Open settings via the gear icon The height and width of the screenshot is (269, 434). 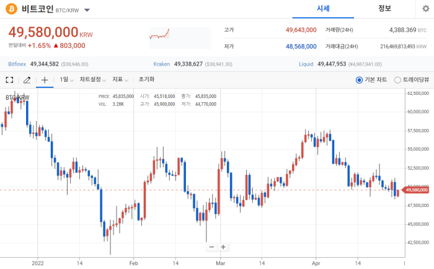tap(425, 9)
